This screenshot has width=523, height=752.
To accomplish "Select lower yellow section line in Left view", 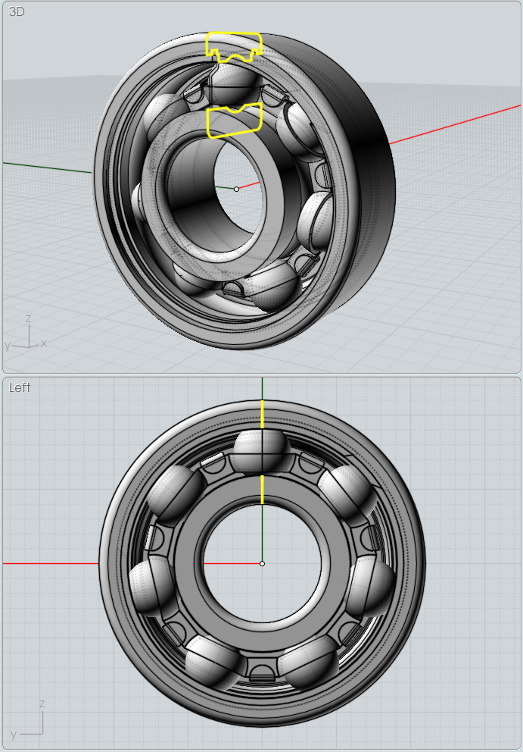I will tap(262, 489).
